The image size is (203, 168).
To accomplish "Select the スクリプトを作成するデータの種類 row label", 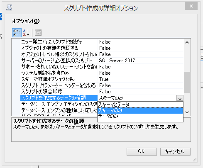I will click(x=59, y=98).
